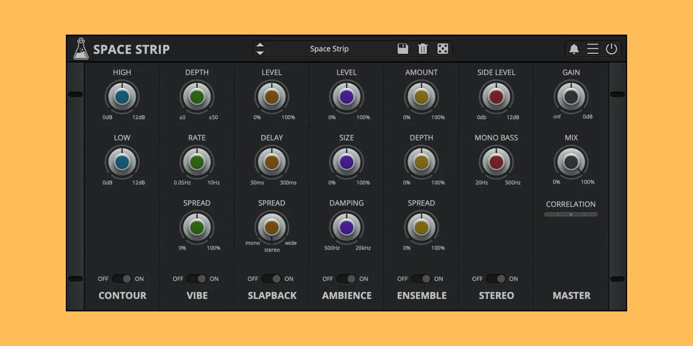Screen dimensions: 693x346
Task: Open the preset list from the Space Strip field
Action: (329, 48)
